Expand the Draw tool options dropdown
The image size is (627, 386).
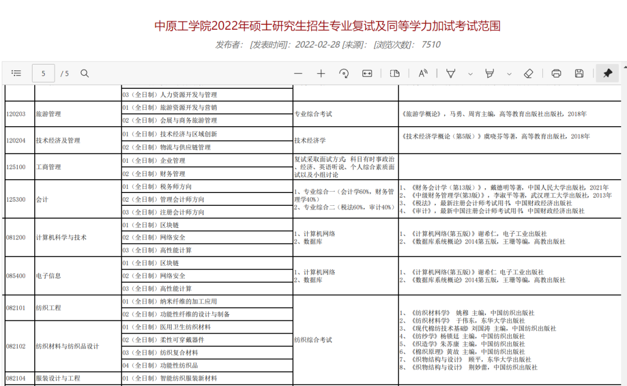coord(470,74)
